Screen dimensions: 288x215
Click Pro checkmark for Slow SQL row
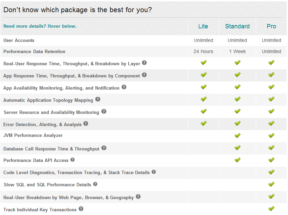click(x=271, y=184)
